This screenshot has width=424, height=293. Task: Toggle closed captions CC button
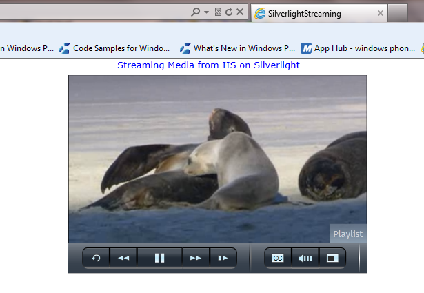278,258
